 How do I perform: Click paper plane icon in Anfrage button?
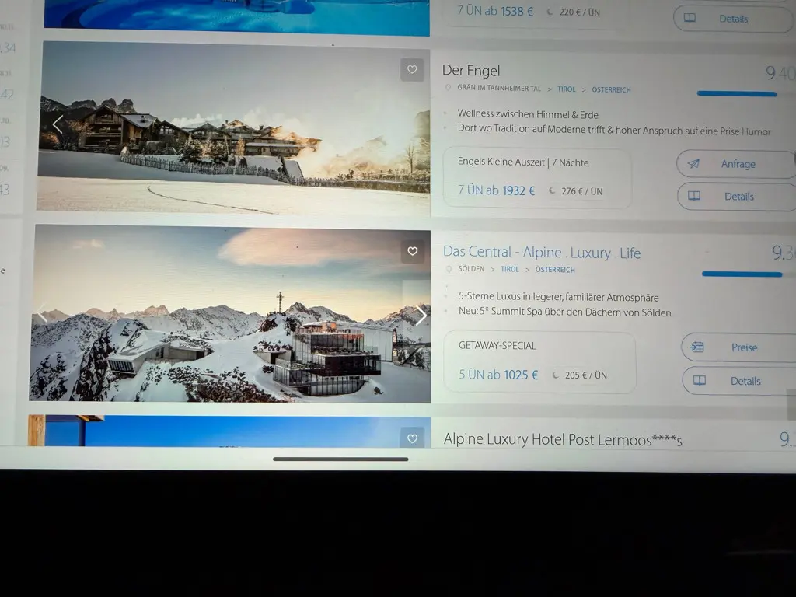coord(694,164)
